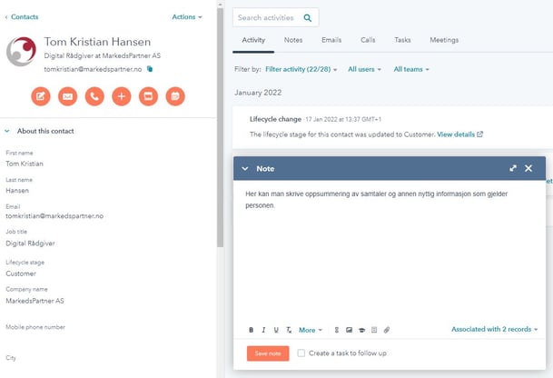Open the More formatting options dropdown

tap(311, 330)
